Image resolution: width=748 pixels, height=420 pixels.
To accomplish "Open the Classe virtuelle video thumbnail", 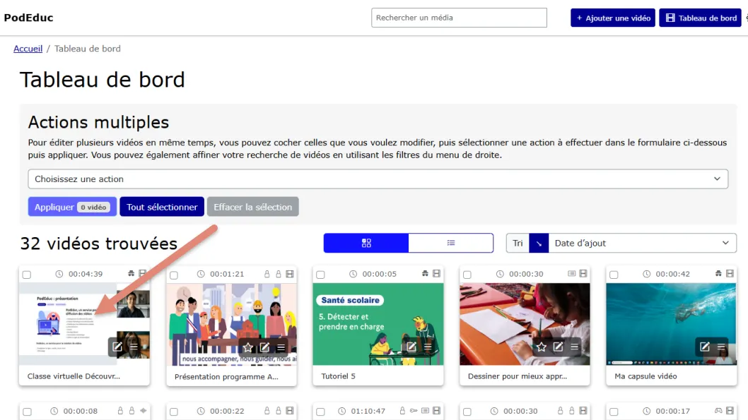I will coord(84,324).
